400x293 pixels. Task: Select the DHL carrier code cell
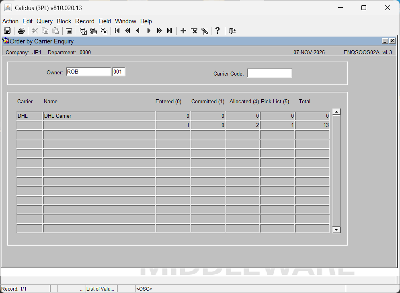click(x=29, y=116)
